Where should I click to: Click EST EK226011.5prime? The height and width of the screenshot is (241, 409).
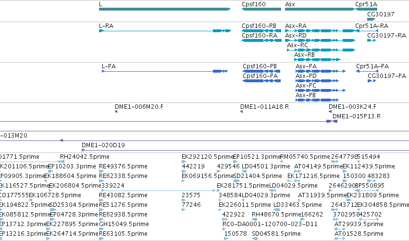[245, 205]
